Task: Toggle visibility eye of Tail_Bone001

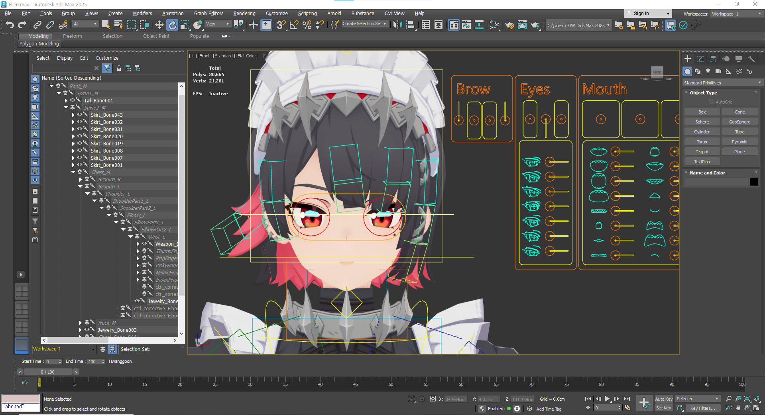Action: click(73, 100)
